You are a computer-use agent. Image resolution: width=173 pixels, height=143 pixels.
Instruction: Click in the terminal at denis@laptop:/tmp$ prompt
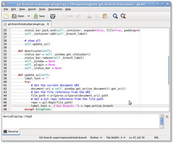coord(18,116)
